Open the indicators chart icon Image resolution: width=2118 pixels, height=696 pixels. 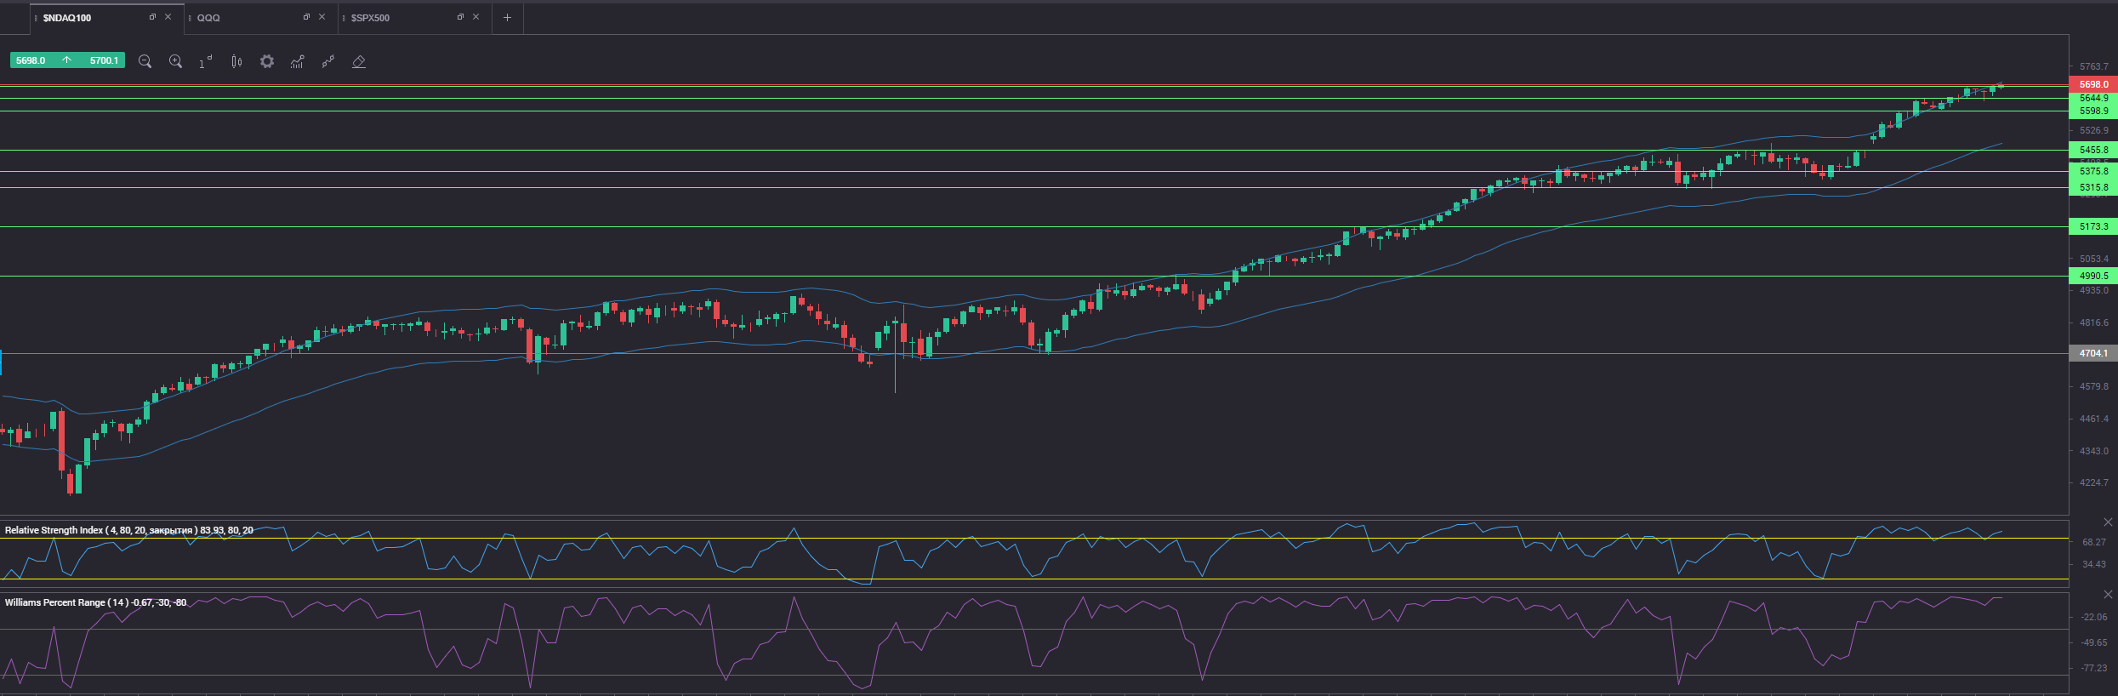pyautogui.click(x=297, y=61)
